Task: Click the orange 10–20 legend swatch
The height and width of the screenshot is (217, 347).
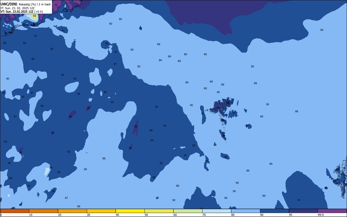Action: pos(43,211)
